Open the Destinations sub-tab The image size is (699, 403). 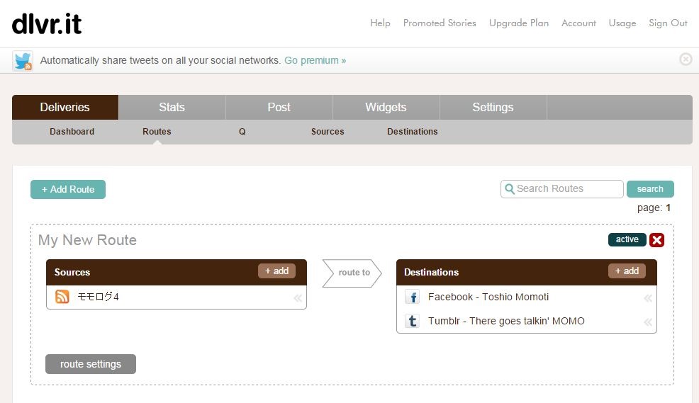(x=413, y=132)
